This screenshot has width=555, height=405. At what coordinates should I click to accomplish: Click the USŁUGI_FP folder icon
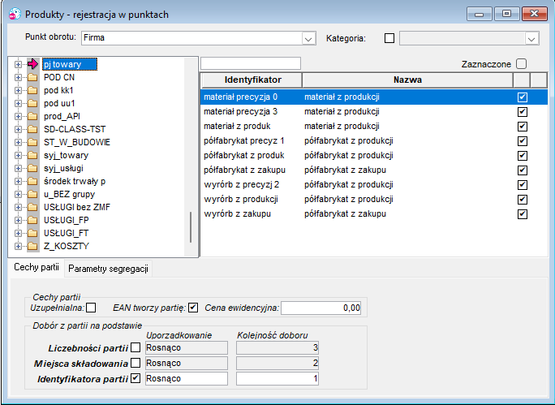tap(32, 220)
